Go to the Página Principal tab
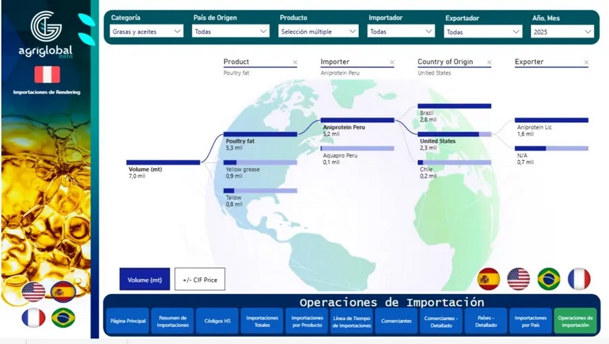This screenshot has width=609, height=344. [x=128, y=321]
